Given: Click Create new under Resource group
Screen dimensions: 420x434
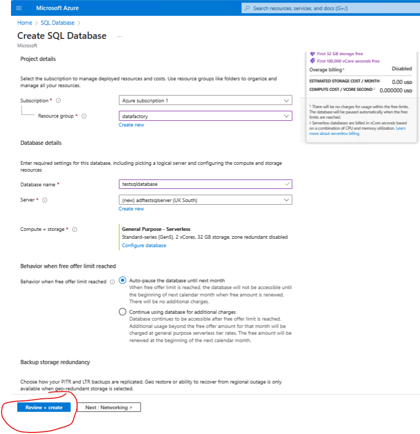Looking at the screenshot, I should pyautogui.click(x=131, y=125).
